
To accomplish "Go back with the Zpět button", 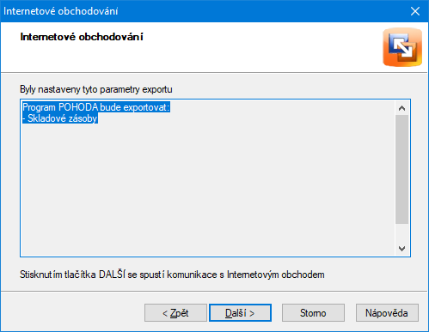I will [x=175, y=313].
